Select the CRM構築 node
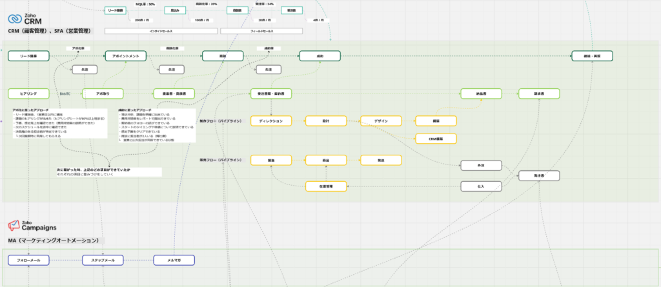 (x=435, y=138)
